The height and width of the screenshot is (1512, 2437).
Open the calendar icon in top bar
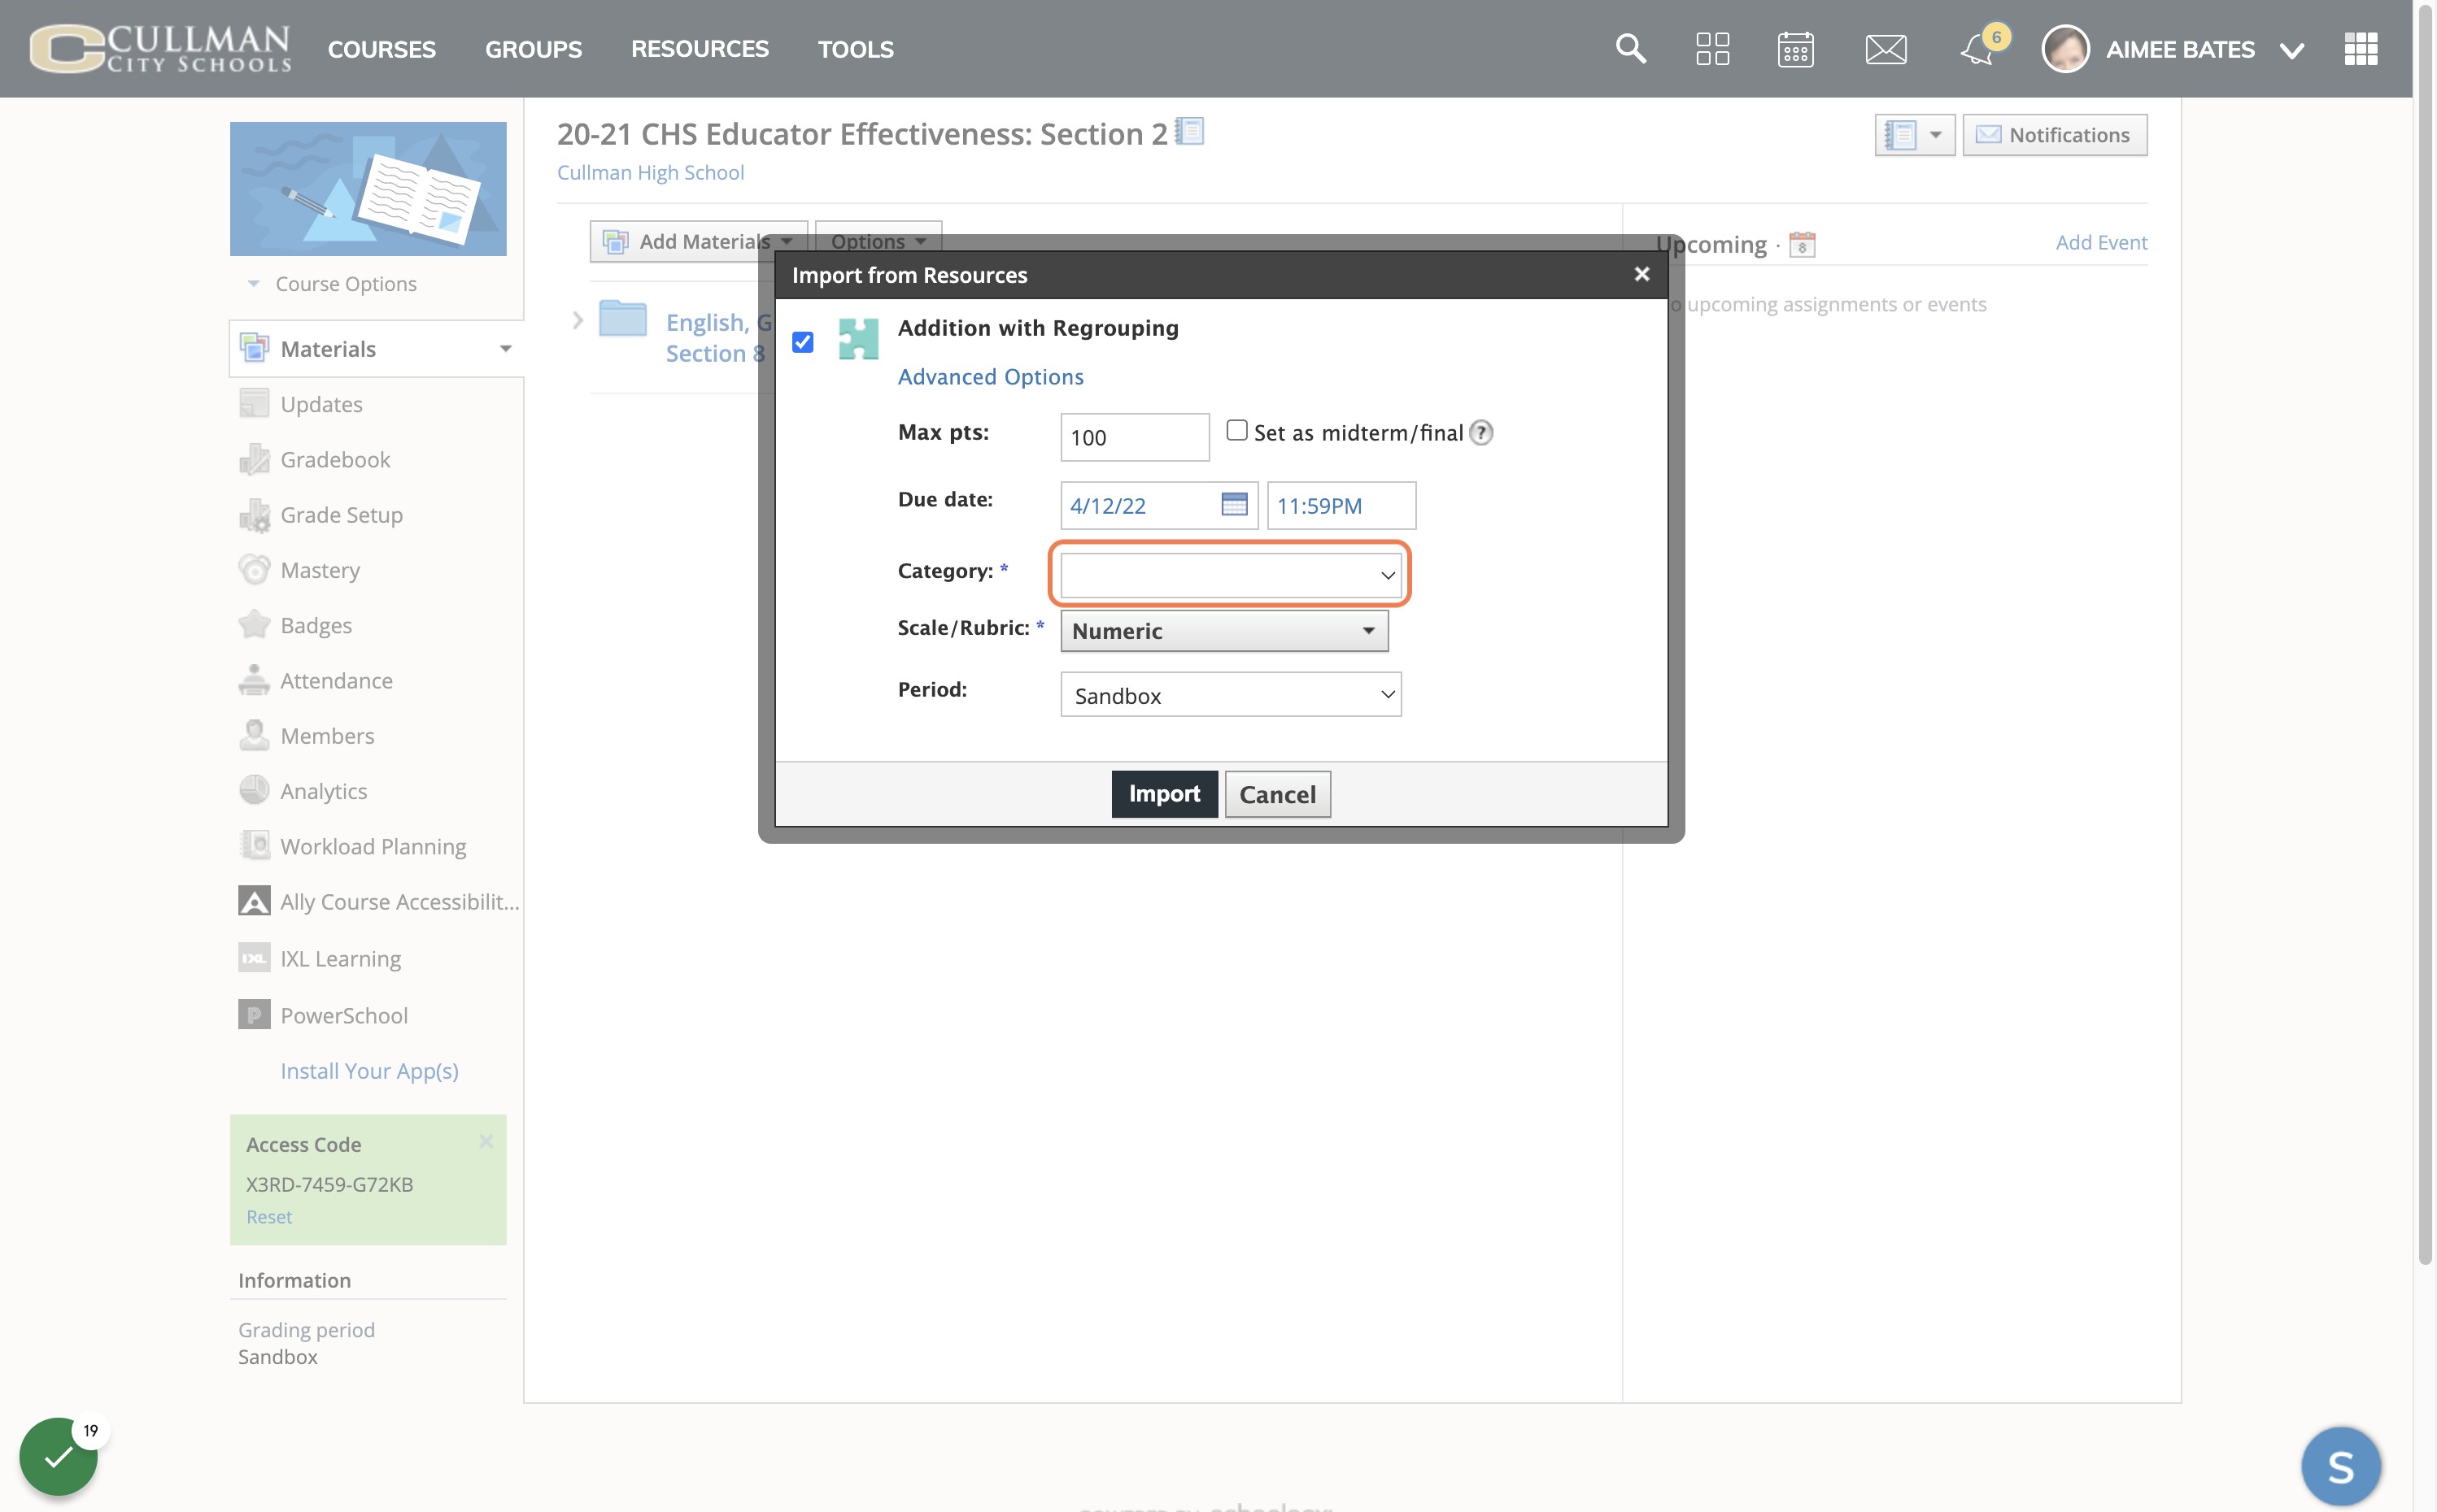(1796, 49)
